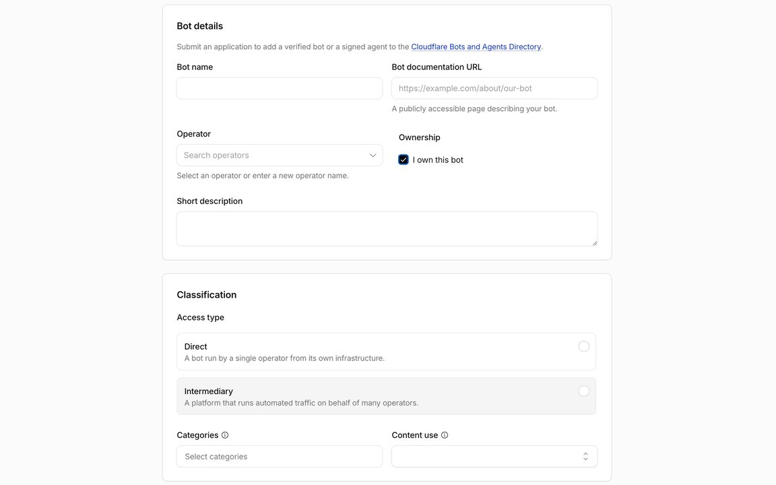This screenshot has height=485, width=776.
Task: Expand the operator dropdown chevron
Action: [x=373, y=156]
